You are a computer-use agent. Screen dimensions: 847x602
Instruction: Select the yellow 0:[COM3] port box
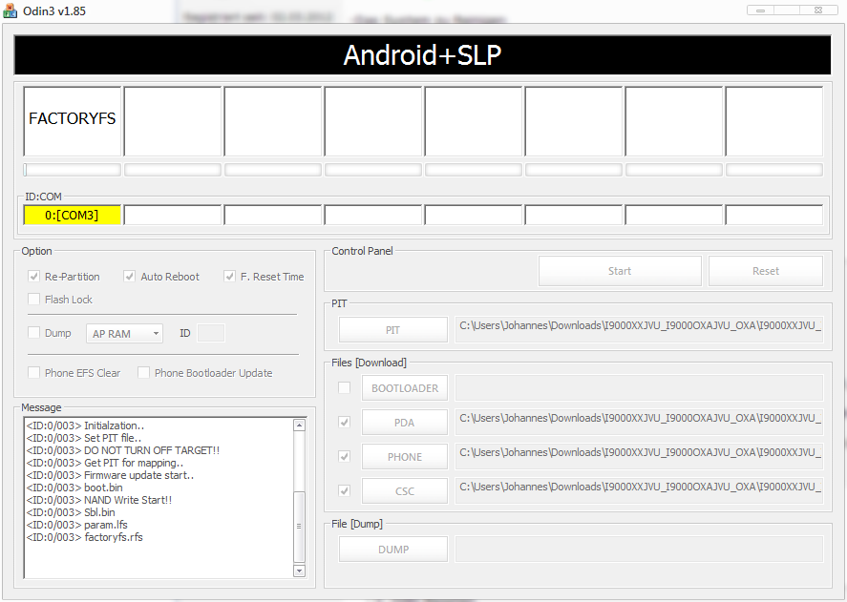[x=72, y=215]
